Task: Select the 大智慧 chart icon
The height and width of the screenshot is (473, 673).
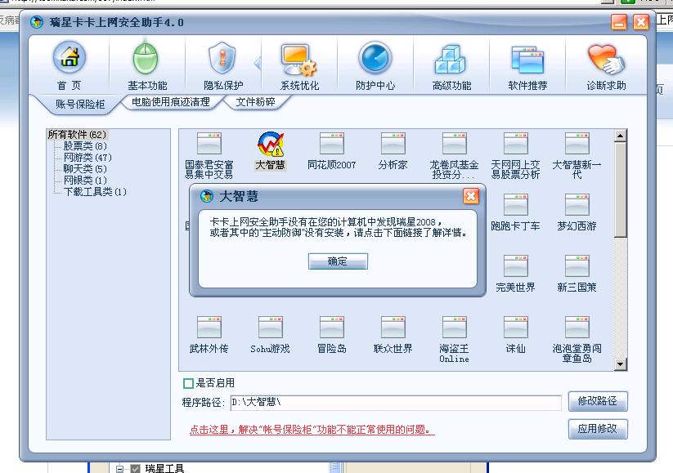Action: 271,144
